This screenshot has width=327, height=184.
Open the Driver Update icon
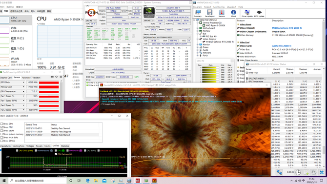pyautogui.click(x=247, y=13)
